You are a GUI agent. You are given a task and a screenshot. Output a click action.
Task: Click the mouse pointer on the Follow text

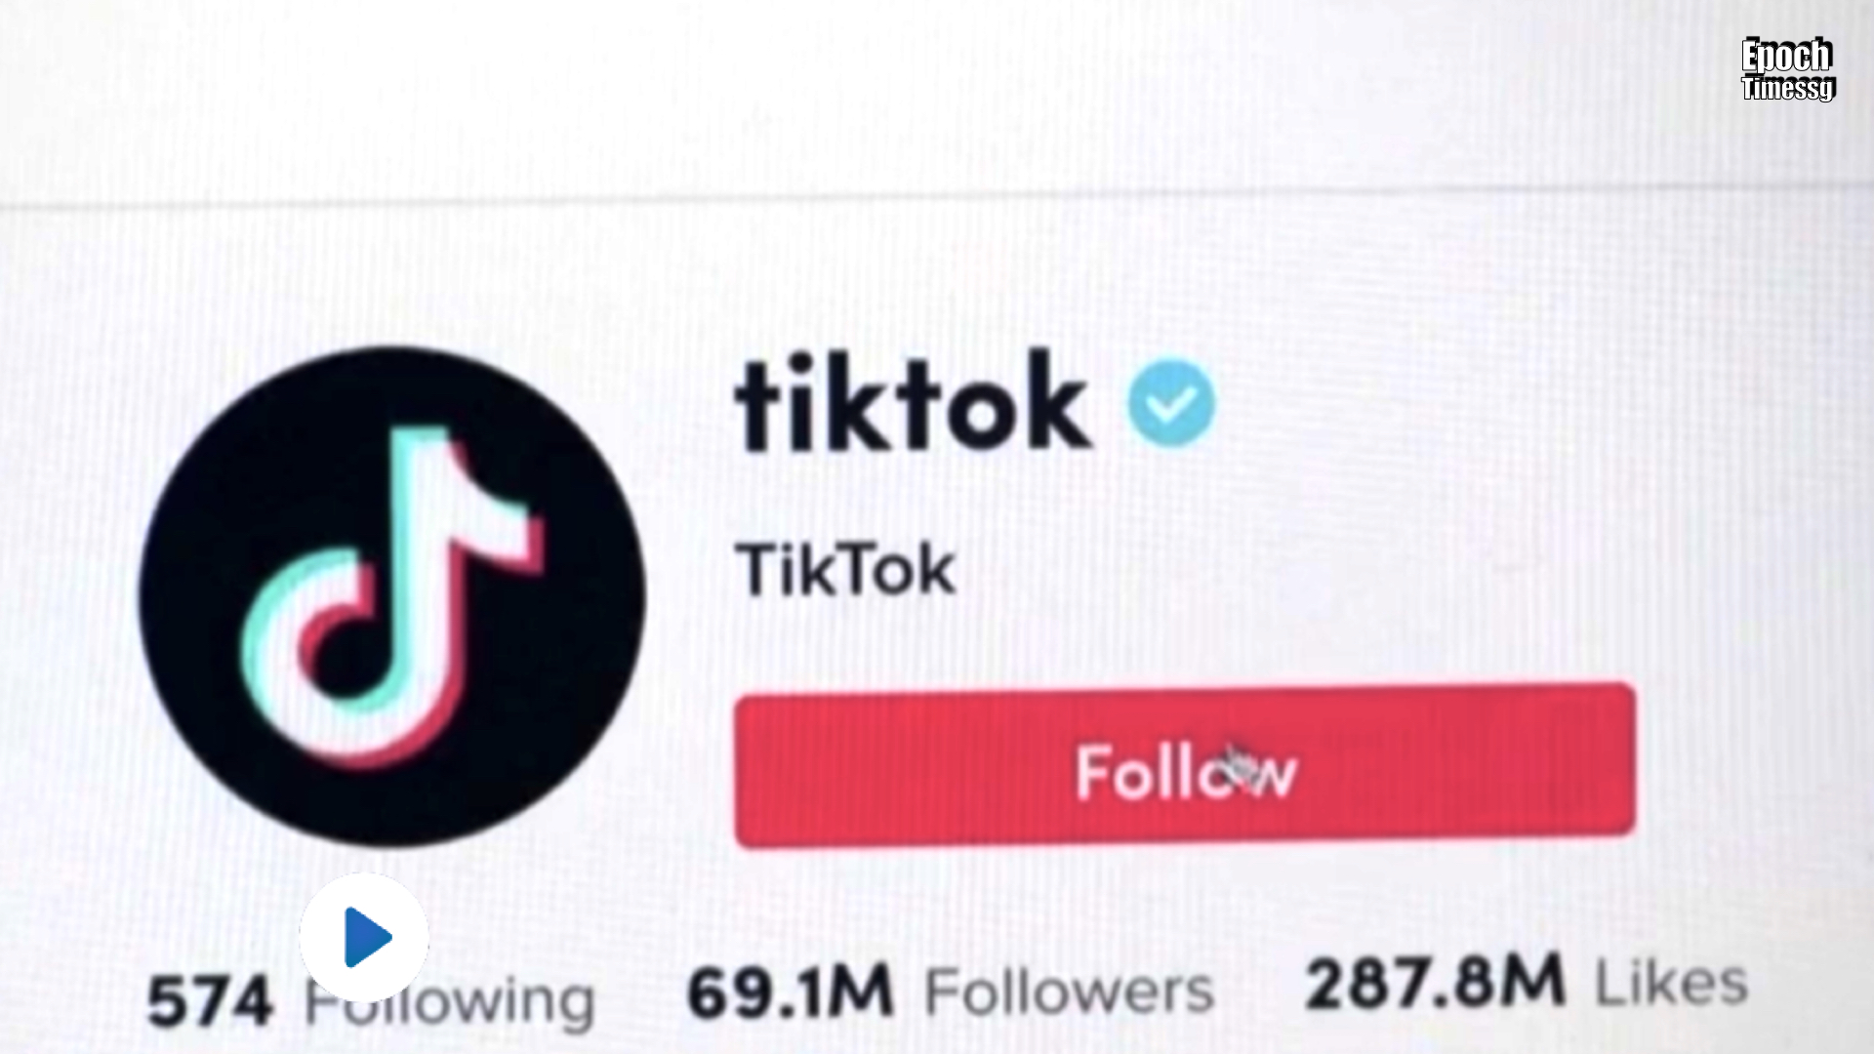click(1238, 764)
